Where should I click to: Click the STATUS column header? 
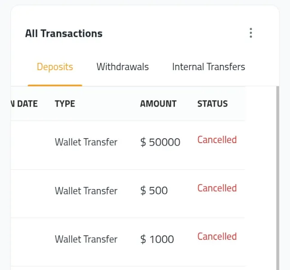(212, 104)
